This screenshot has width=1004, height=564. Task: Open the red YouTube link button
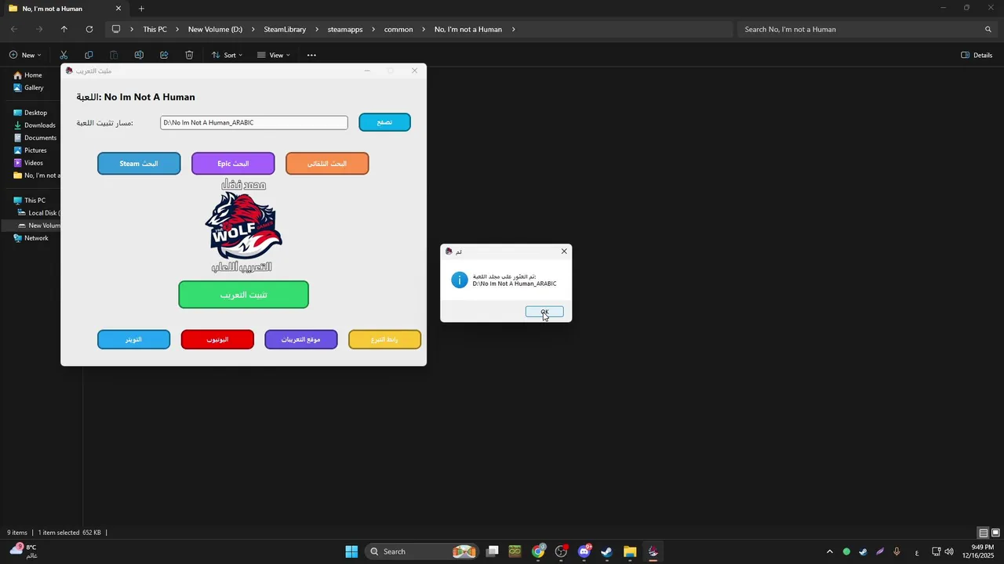pyautogui.click(x=217, y=339)
